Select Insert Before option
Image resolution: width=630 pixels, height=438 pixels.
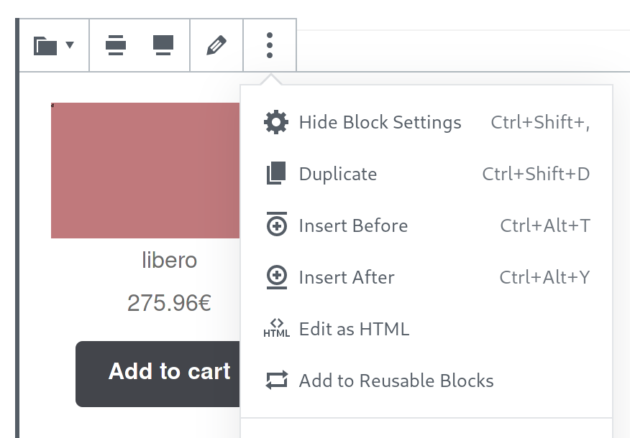(x=426, y=225)
